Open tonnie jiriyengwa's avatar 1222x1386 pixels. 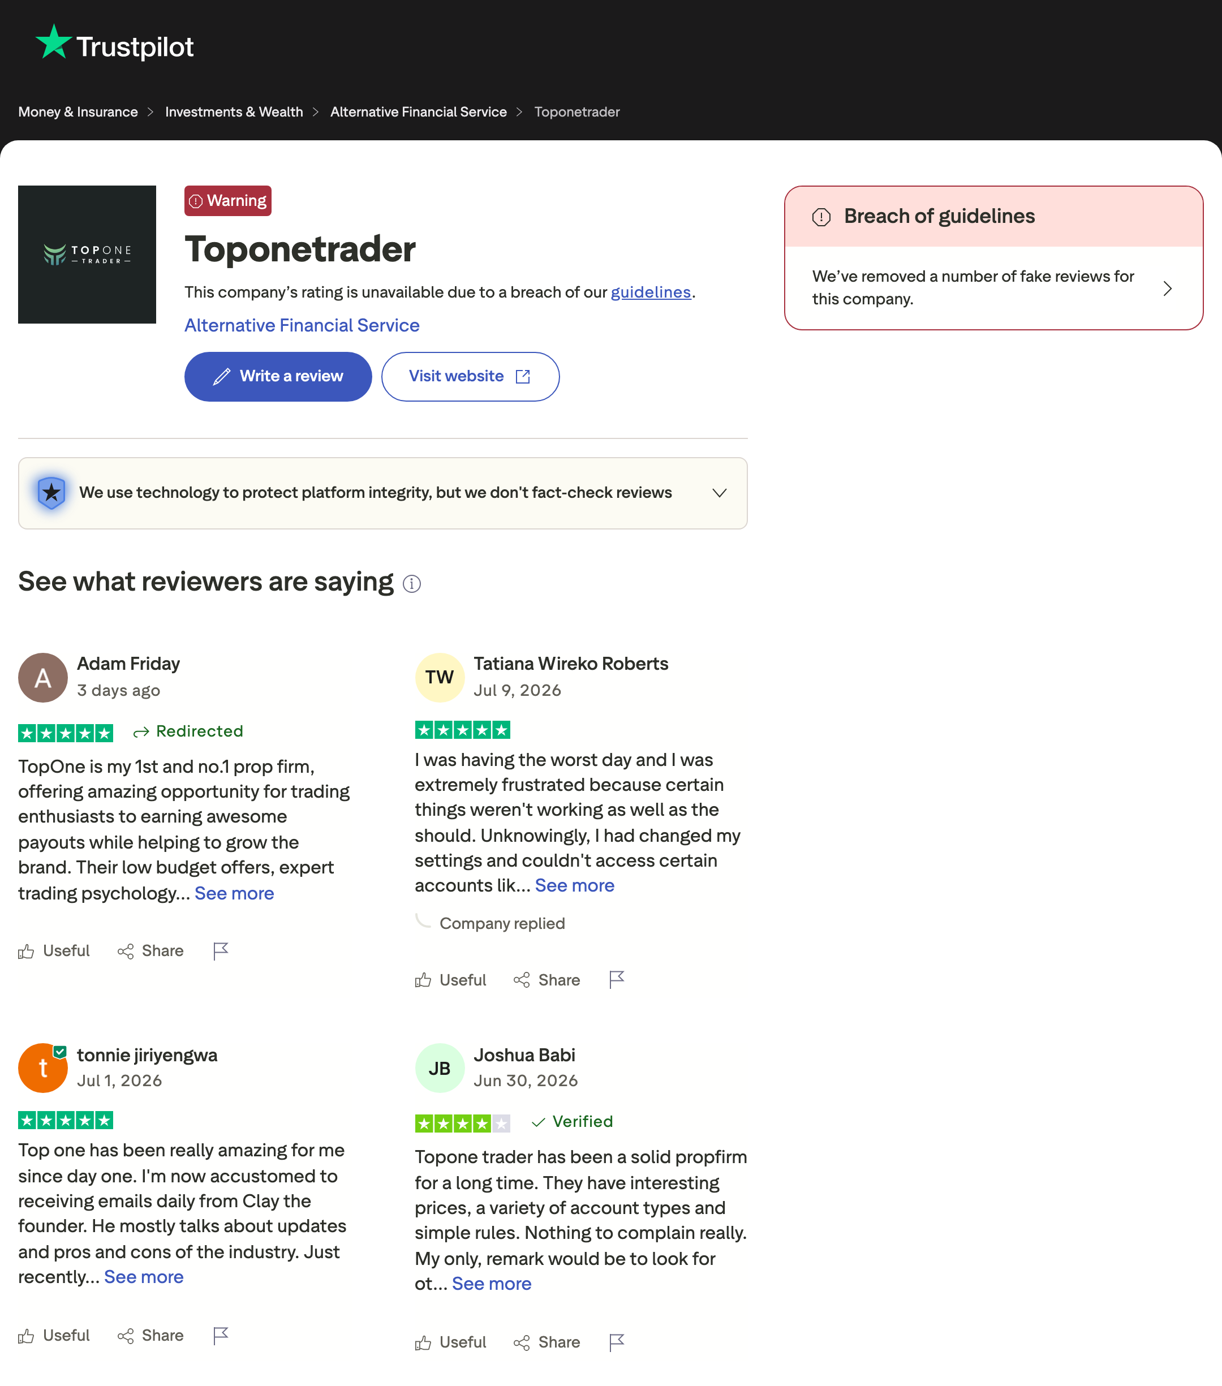tap(43, 1068)
